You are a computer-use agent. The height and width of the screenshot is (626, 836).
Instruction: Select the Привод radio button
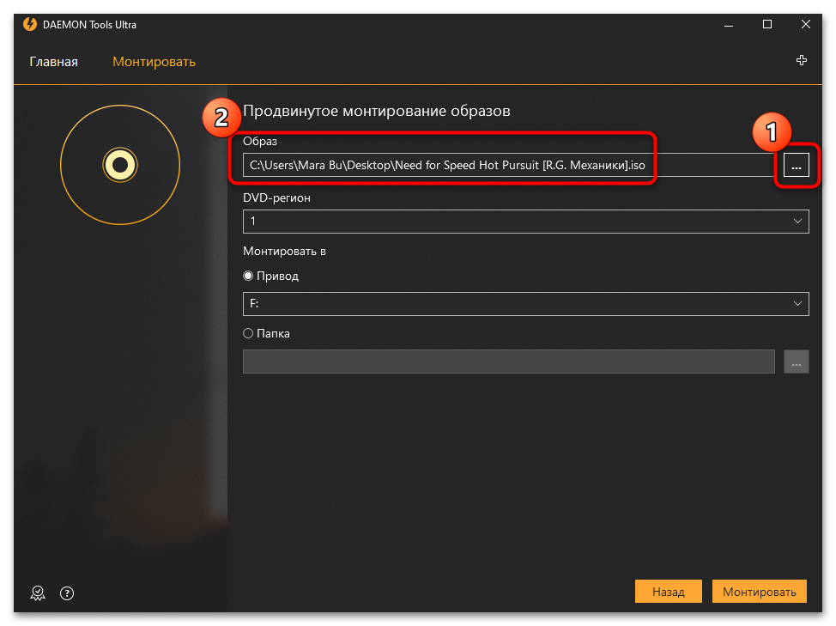coord(248,276)
